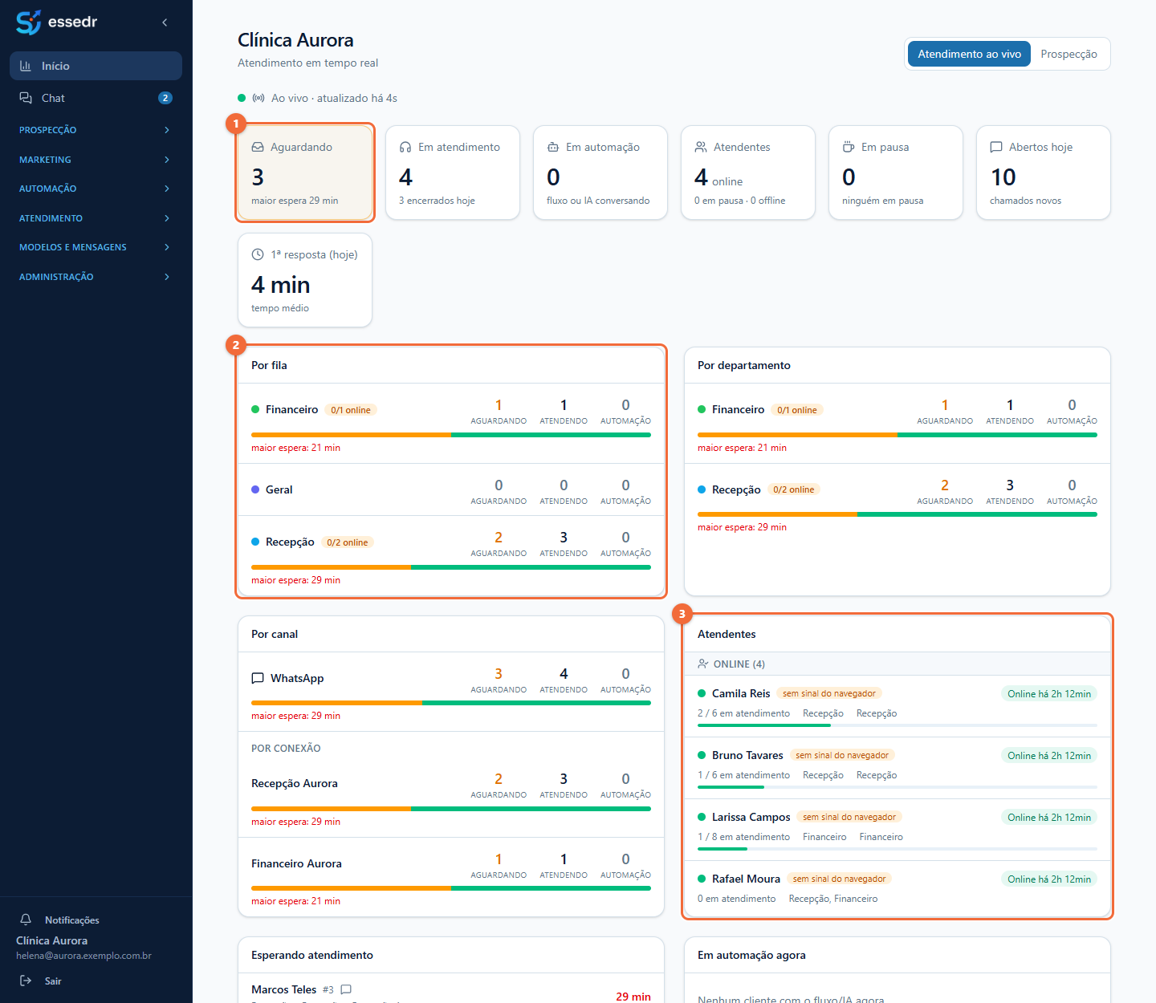Click the Notificações bell icon

click(x=26, y=920)
